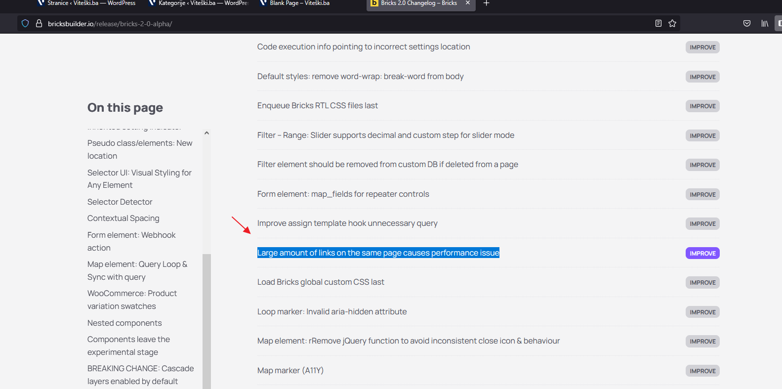Go to Selector UI: Visual Styling section

point(139,179)
